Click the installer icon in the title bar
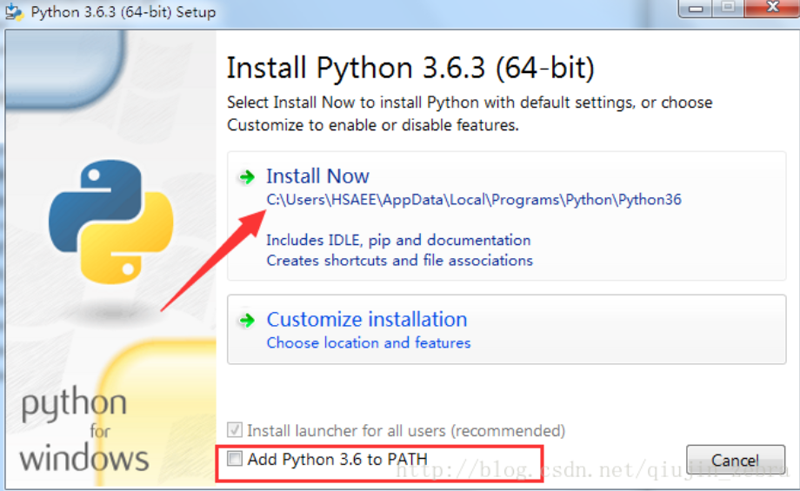 [14, 11]
